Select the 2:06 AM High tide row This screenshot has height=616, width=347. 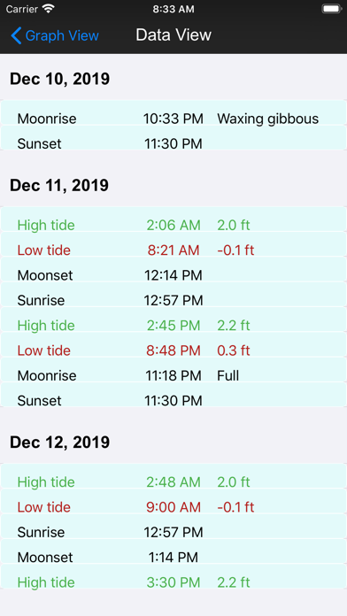point(173,219)
